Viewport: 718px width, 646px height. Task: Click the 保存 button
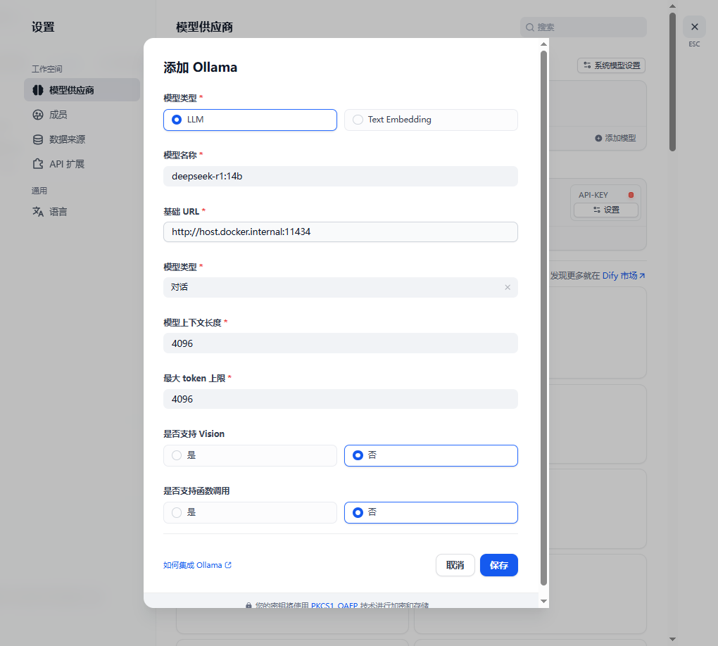click(498, 565)
